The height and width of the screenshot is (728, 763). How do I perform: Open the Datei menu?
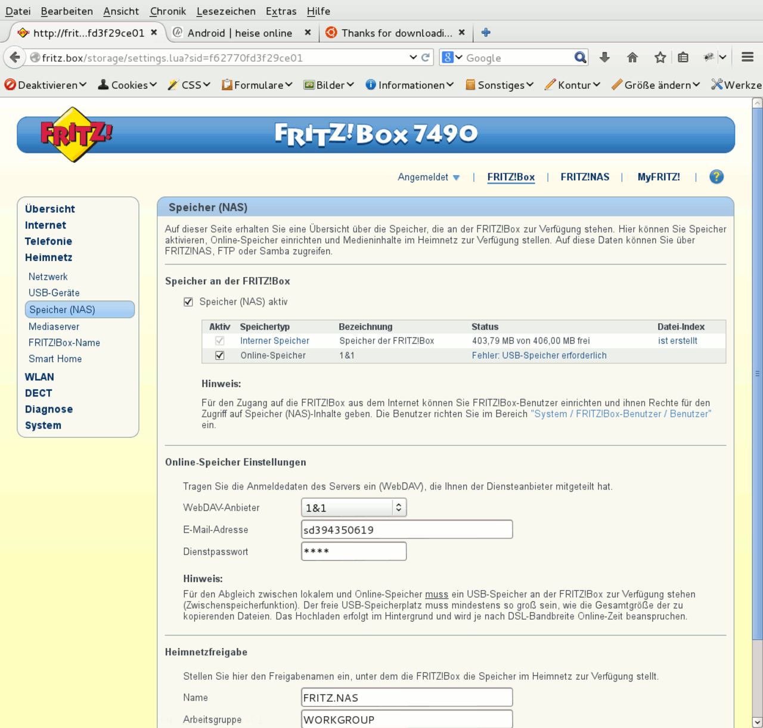click(x=18, y=11)
